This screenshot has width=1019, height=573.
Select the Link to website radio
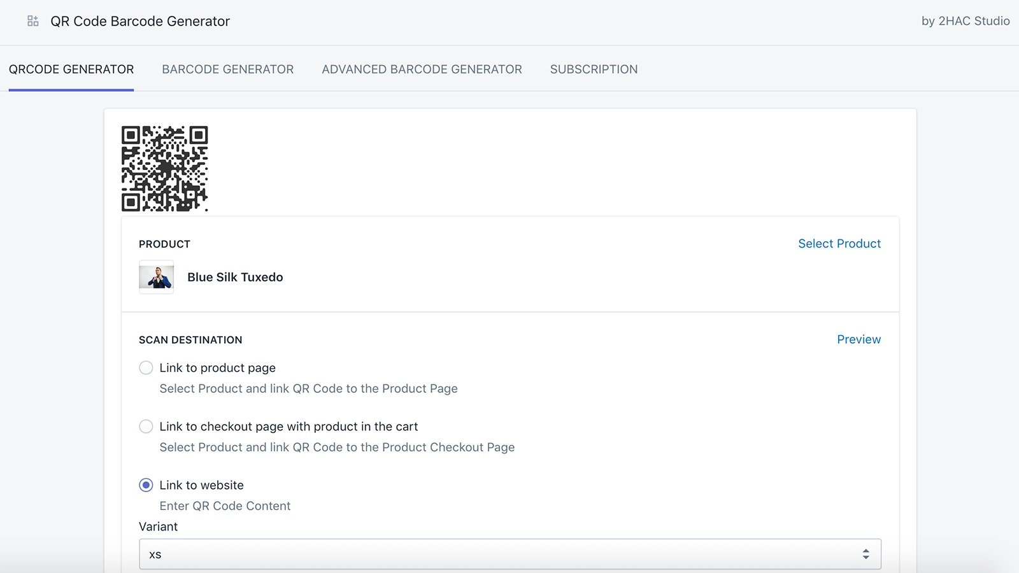tap(146, 485)
